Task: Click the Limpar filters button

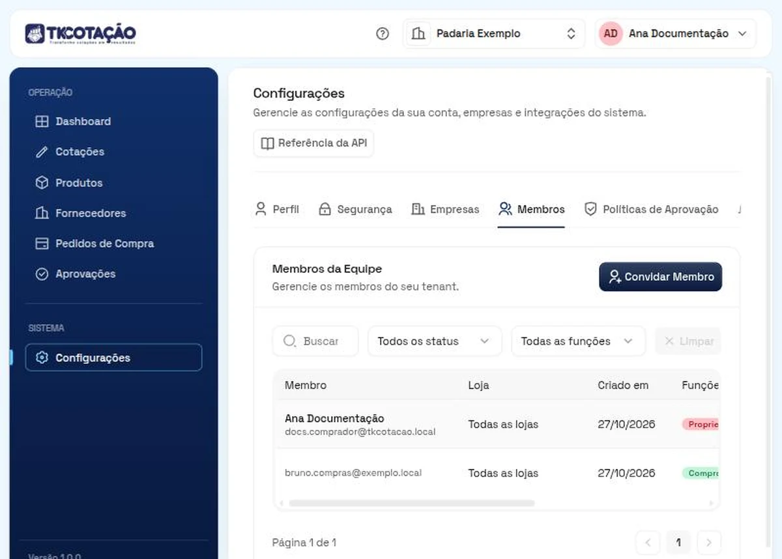Action: 688,341
